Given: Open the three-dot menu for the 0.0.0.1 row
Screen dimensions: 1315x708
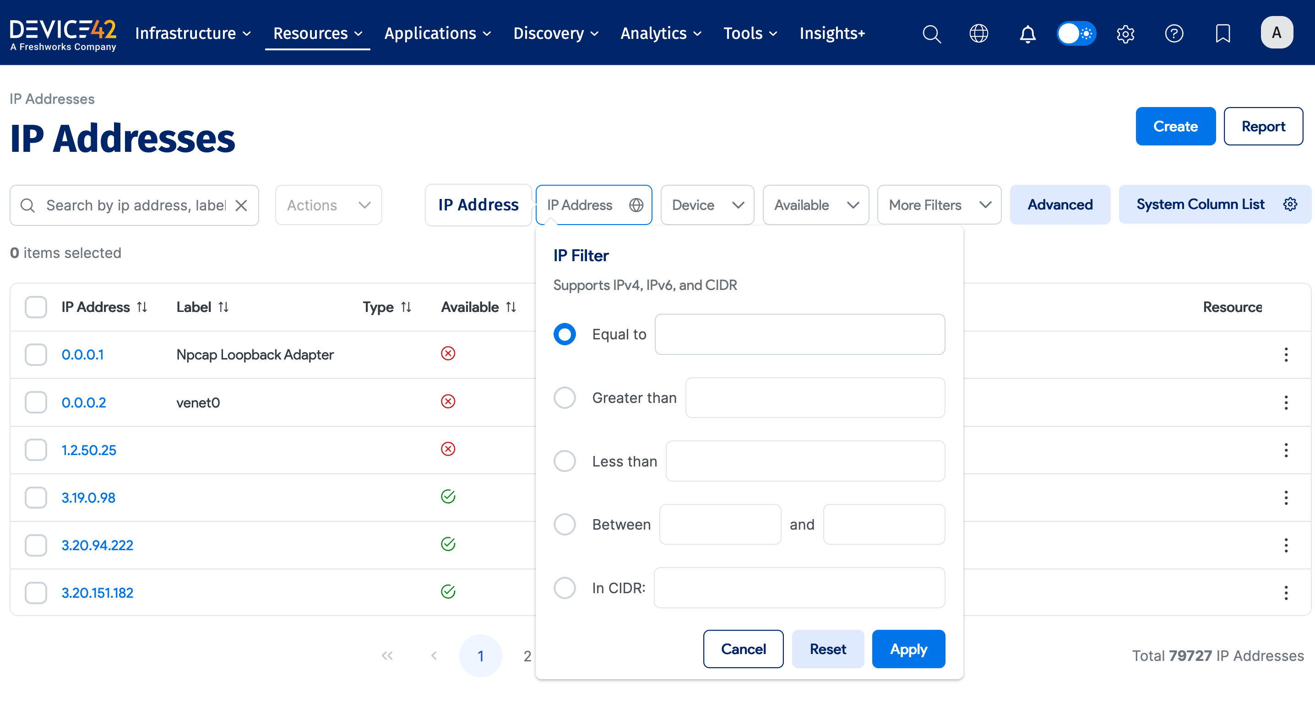Looking at the screenshot, I should point(1286,354).
